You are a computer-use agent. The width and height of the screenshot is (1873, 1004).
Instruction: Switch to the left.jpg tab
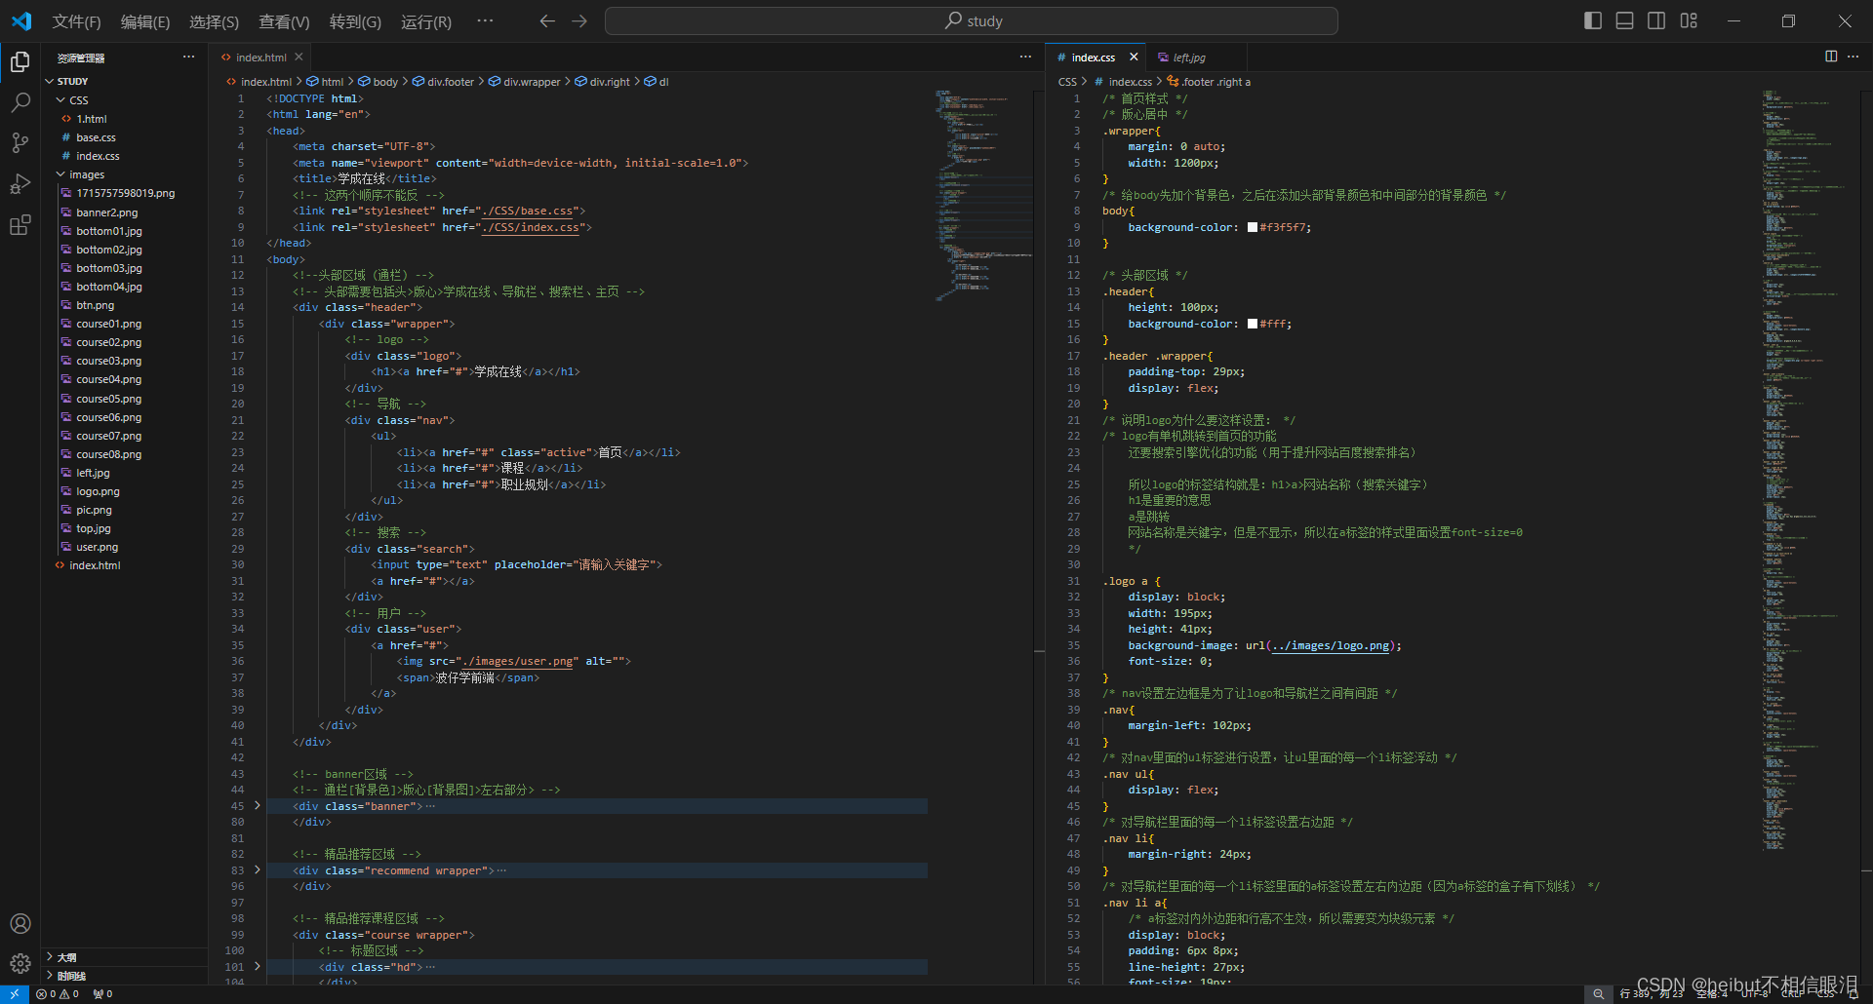click(1189, 58)
